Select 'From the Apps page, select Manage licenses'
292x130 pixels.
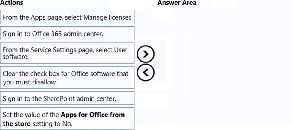[67, 17]
